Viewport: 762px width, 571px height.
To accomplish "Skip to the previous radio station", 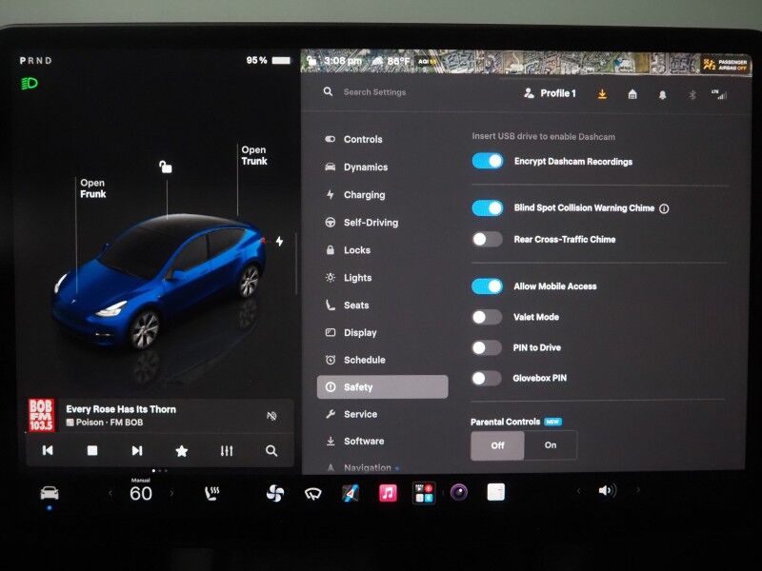I will tap(48, 450).
